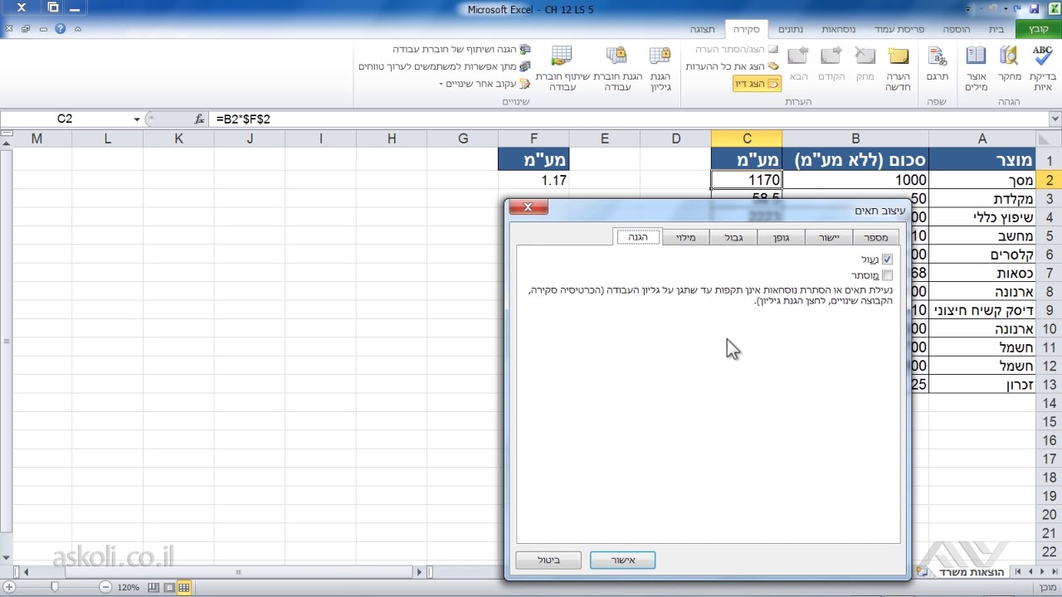Image resolution: width=1062 pixels, height=597 pixels.
Task: Click the Insert Function fx icon
Action: (199, 119)
